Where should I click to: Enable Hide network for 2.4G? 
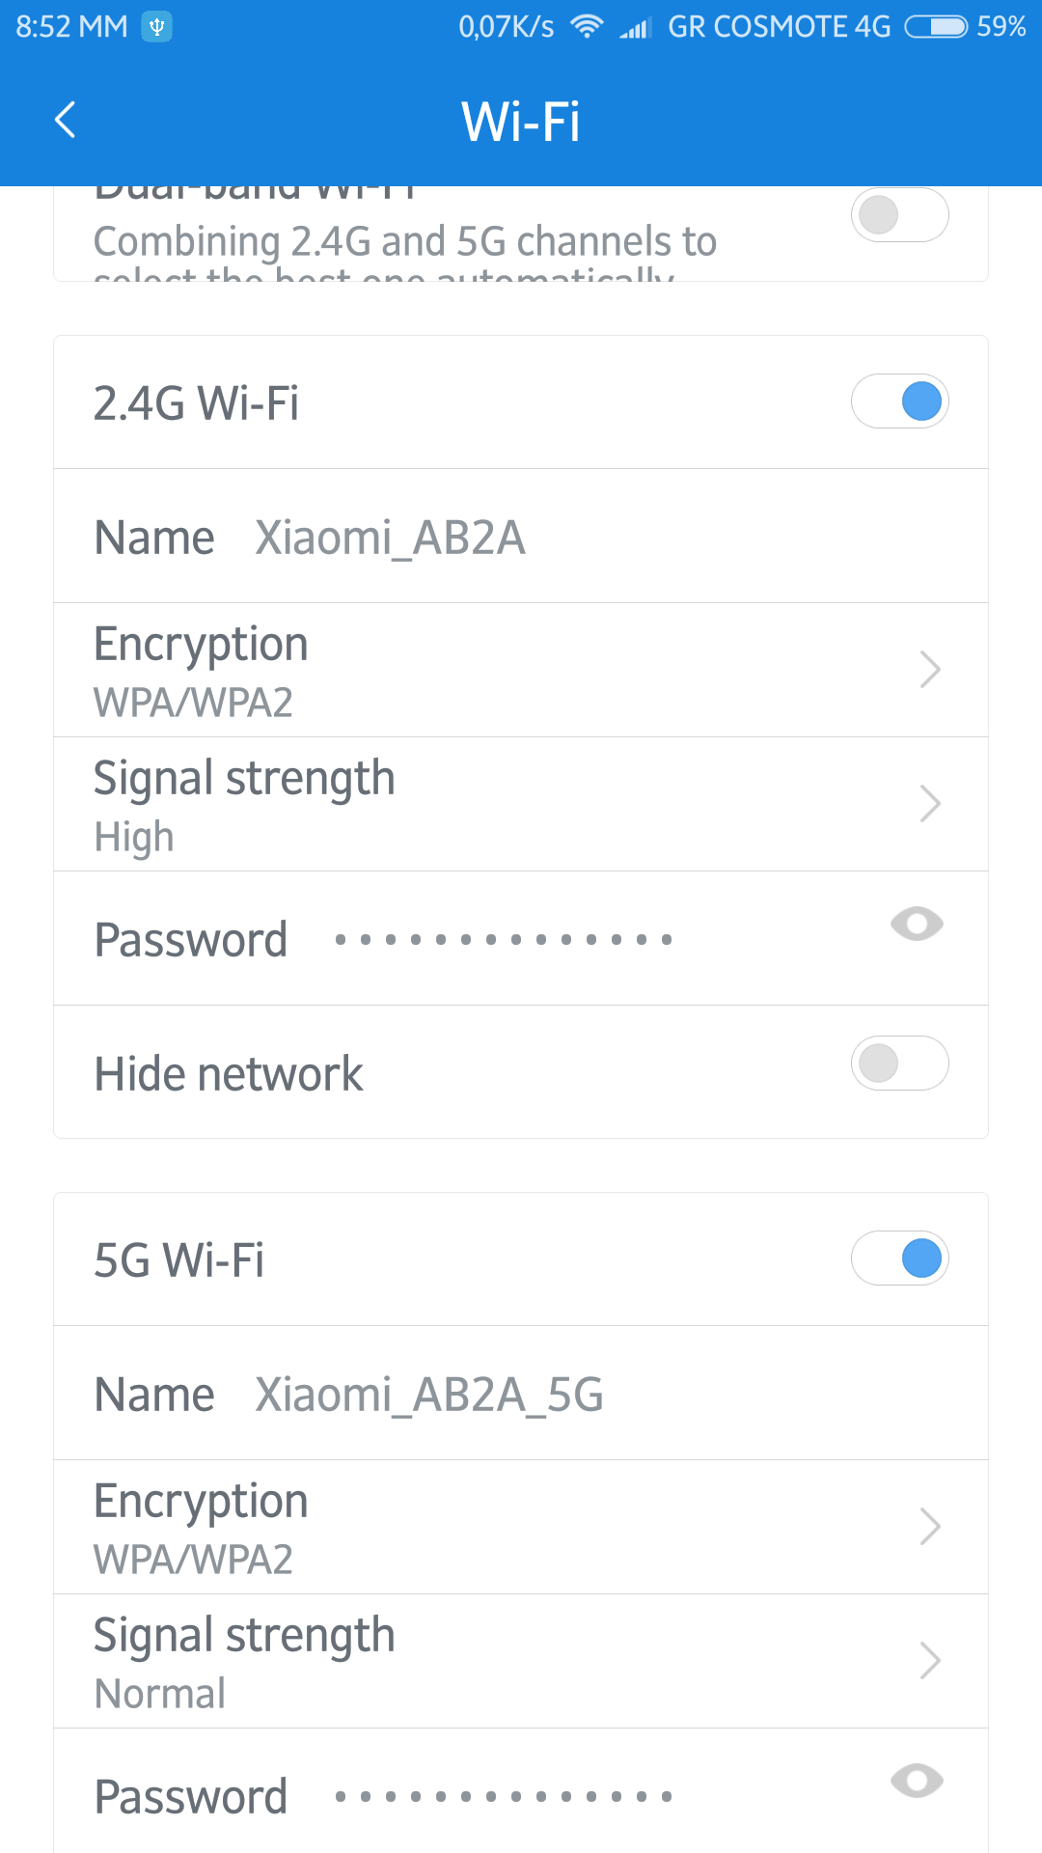tap(899, 1064)
